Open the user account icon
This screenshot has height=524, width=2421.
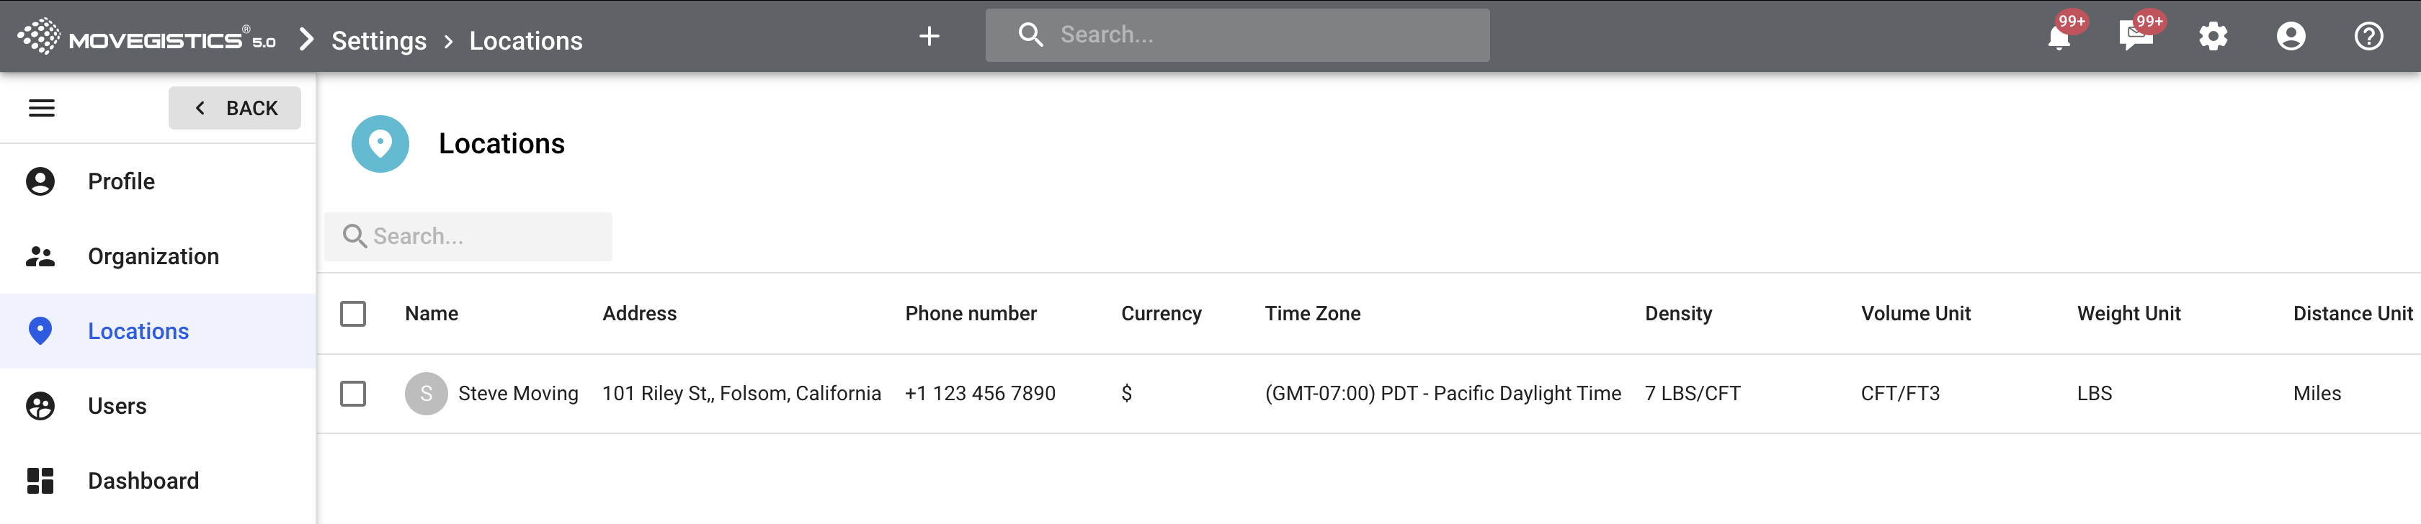click(2291, 37)
